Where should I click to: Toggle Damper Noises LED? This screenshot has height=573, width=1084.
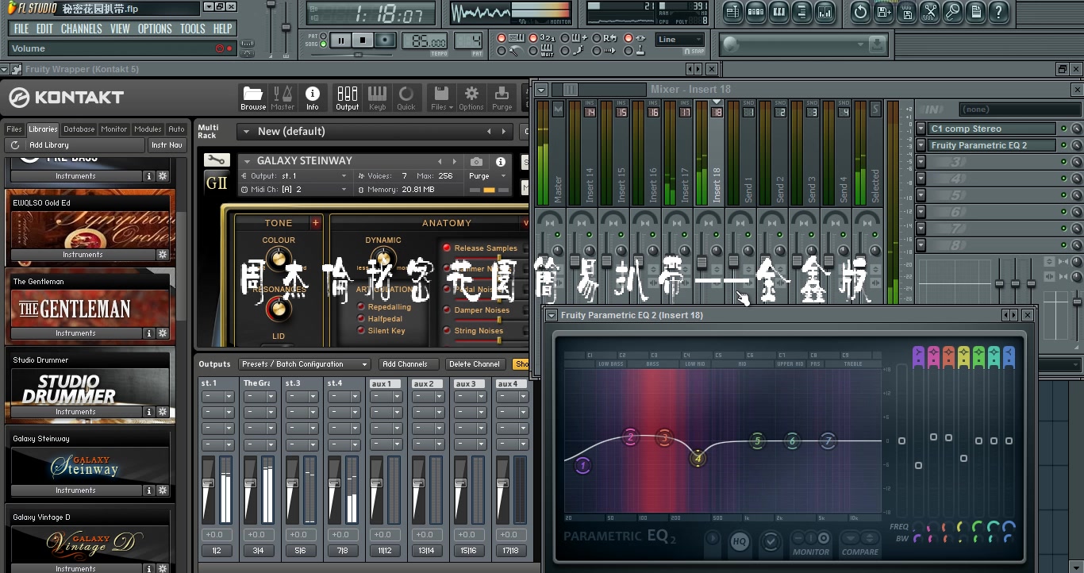[447, 310]
